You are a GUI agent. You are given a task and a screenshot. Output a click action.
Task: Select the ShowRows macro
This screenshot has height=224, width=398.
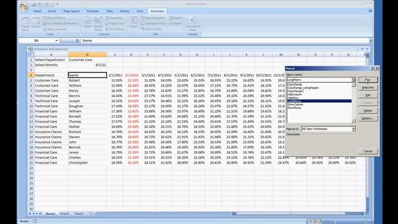pos(294,108)
